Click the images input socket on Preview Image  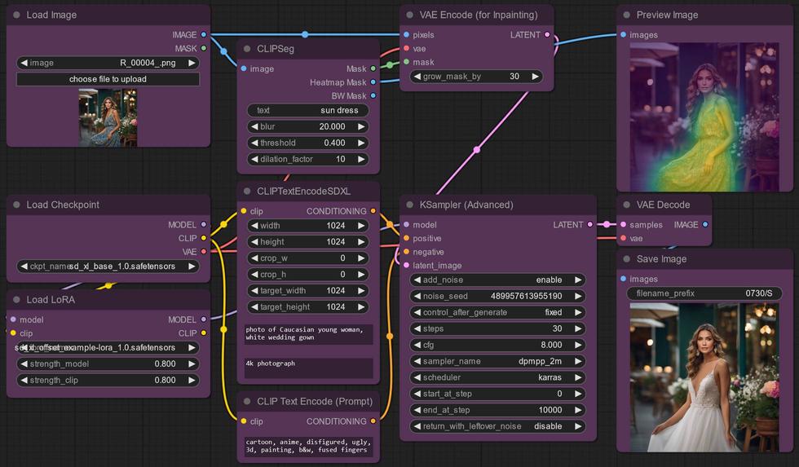tap(623, 34)
